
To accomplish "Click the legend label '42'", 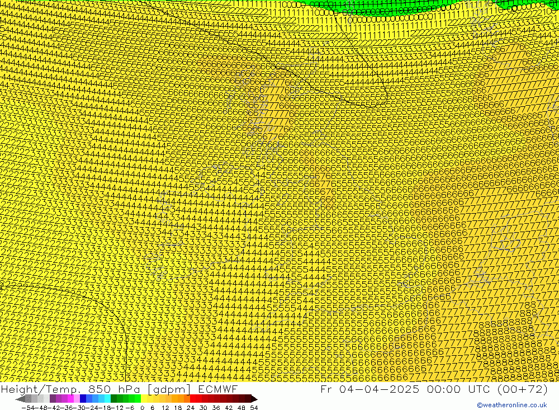I will [229, 408].
